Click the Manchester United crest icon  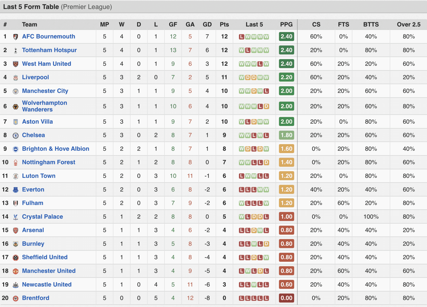point(15,271)
